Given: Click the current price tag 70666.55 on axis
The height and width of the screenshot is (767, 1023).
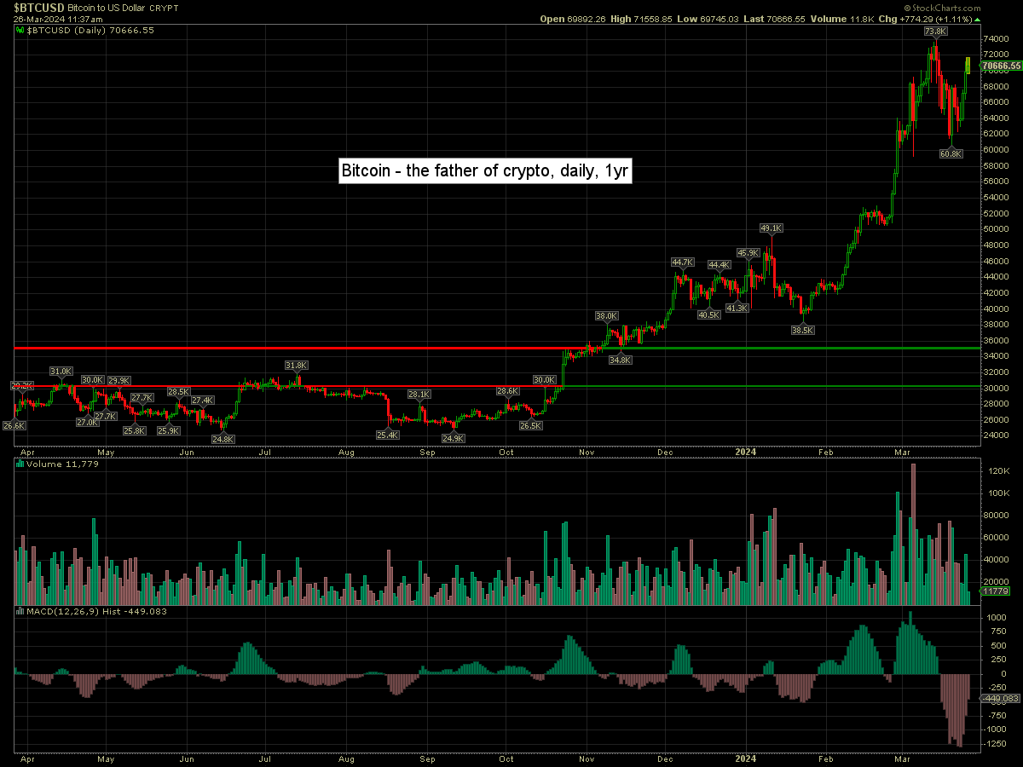Looking at the screenshot, I should click(1001, 66).
